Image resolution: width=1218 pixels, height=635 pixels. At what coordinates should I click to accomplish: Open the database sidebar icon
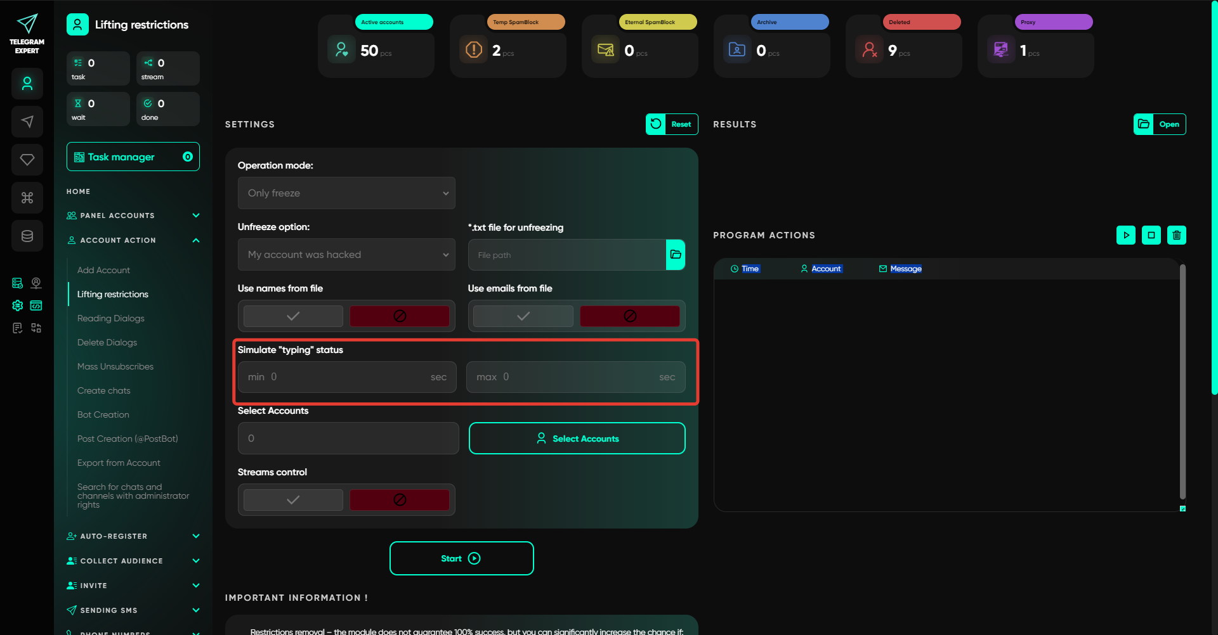[27, 236]
